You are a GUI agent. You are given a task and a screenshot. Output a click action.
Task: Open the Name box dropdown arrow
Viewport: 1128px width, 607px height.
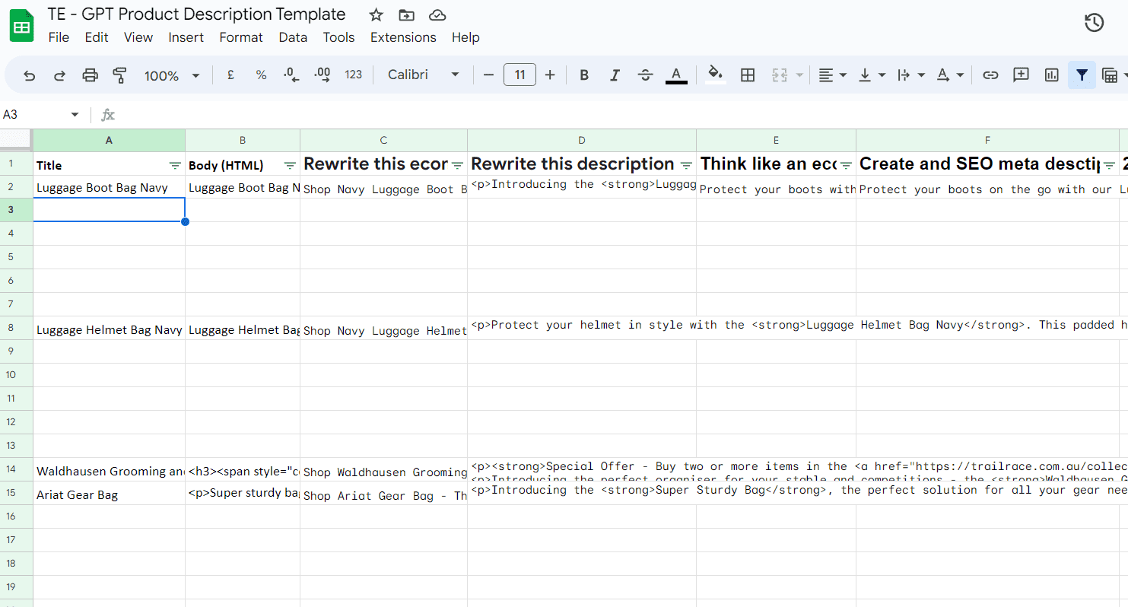(x=75, y=115)
